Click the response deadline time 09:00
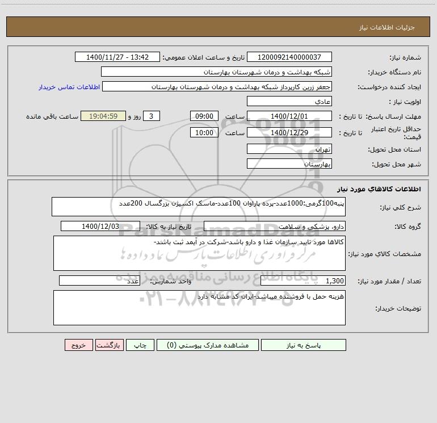The image size is (437, 423). coord(204,116)
